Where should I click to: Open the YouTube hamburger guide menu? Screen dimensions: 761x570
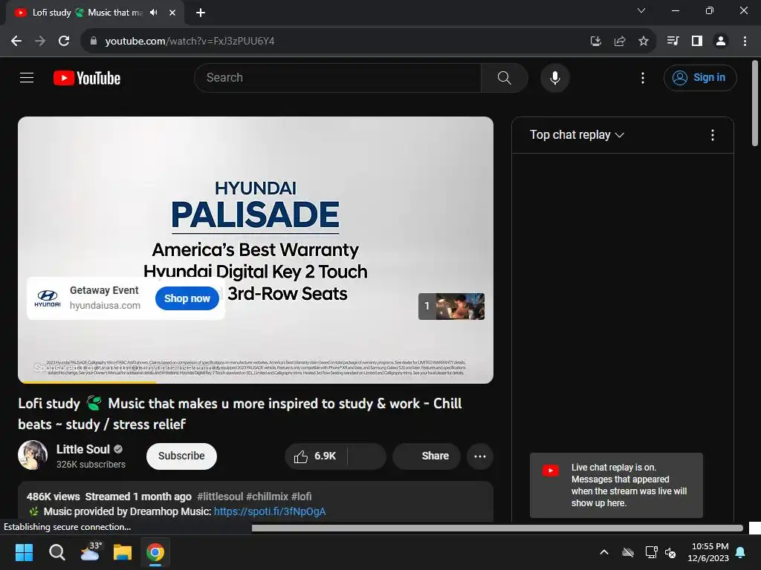click(27, 77)
